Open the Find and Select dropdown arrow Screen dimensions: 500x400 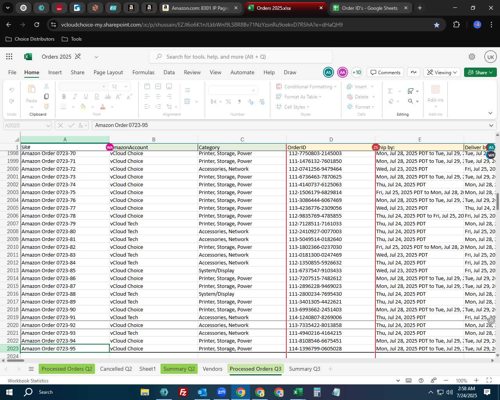point(417,101)
